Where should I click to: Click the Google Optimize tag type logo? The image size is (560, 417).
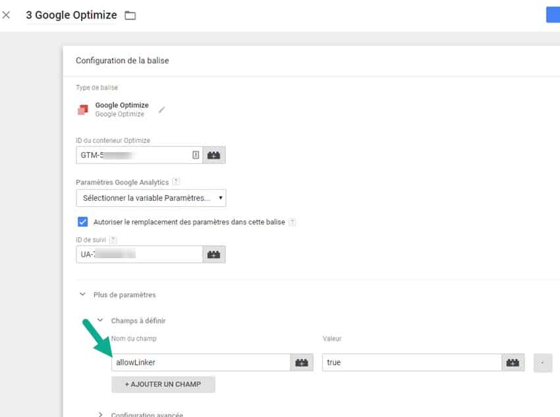(x=83, y=109)
